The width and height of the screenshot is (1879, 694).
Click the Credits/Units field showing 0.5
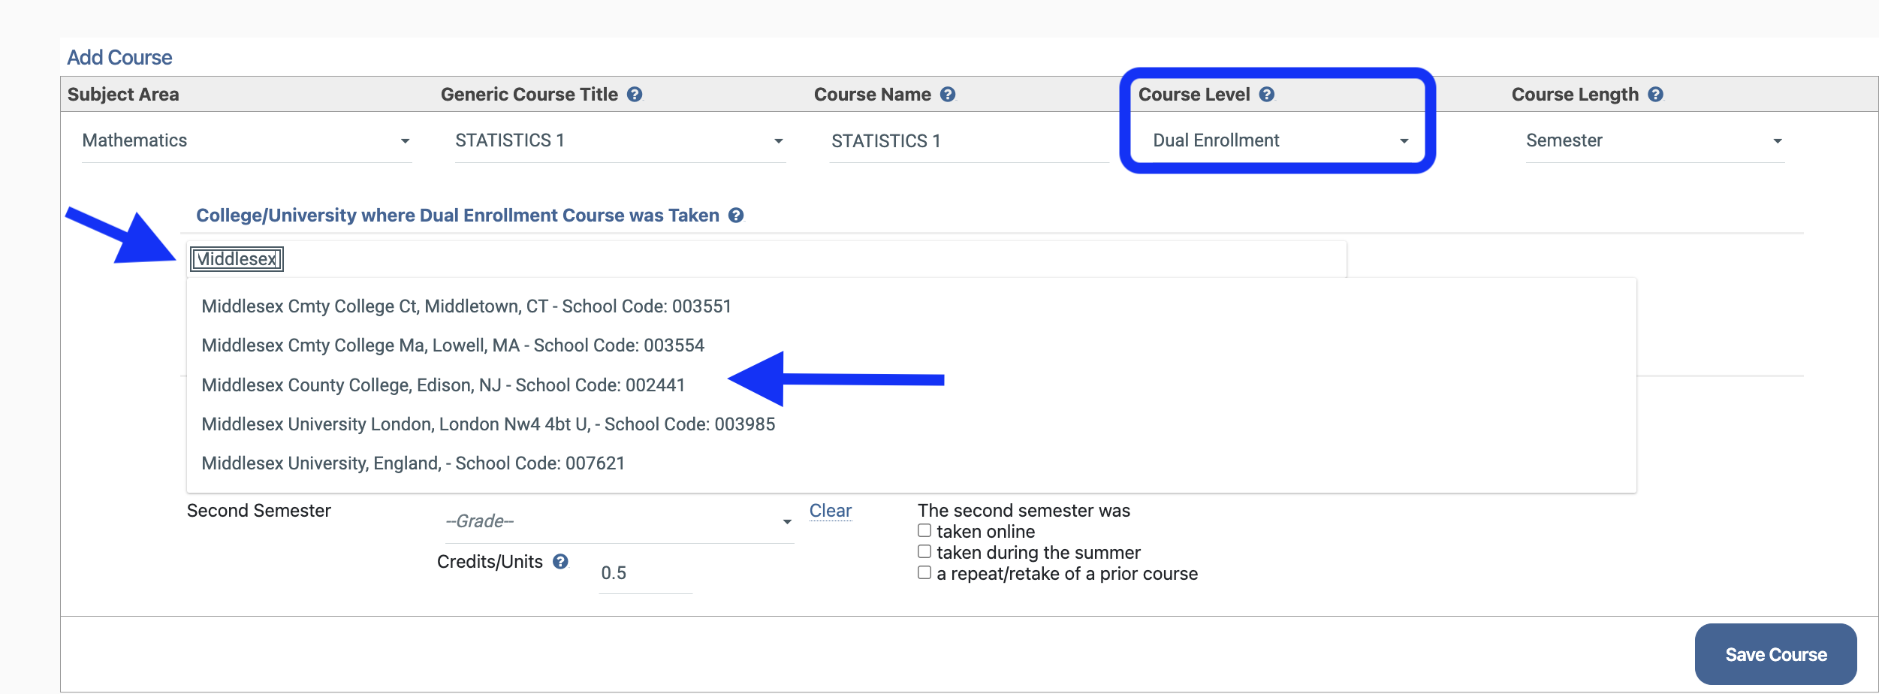644,574
